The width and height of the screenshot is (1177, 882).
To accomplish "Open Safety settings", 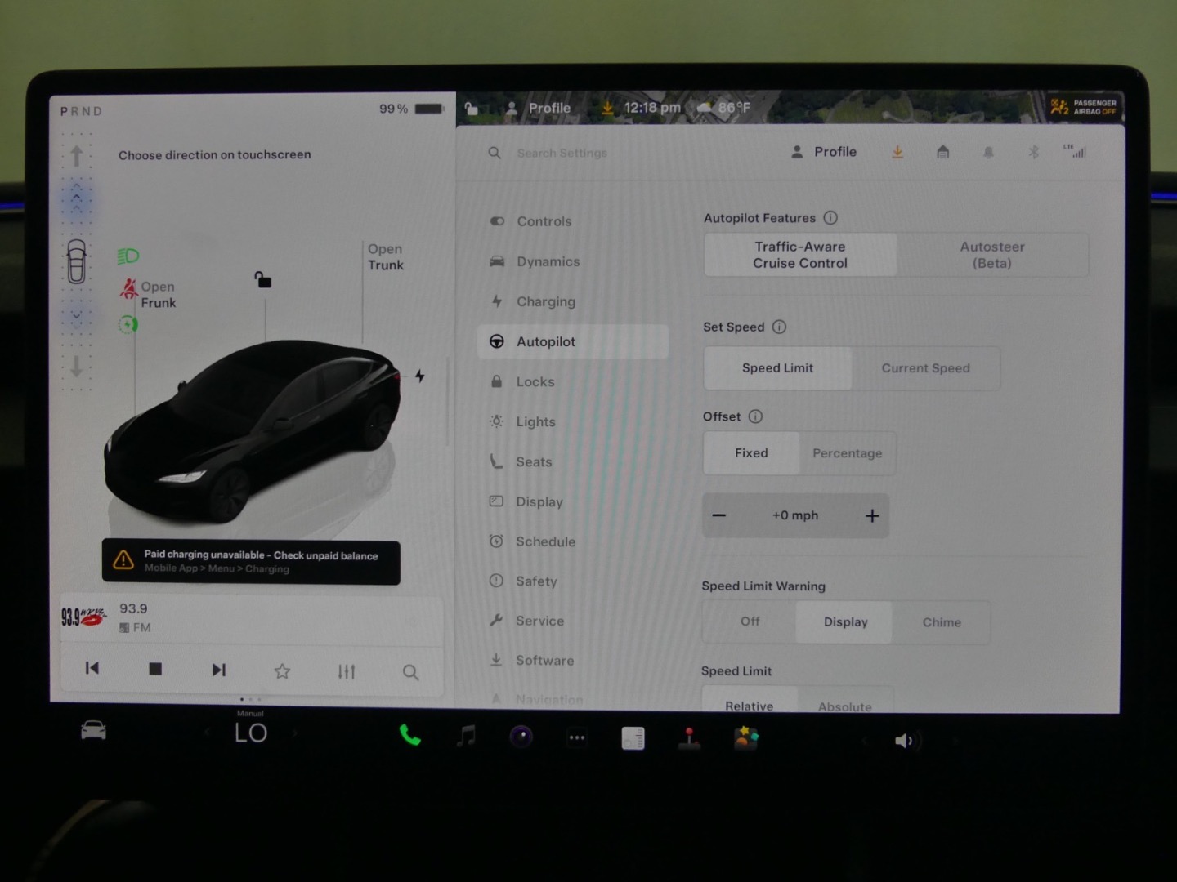I will (x=573, y=581).
